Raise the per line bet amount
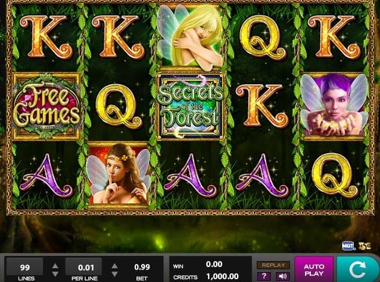This screenshot has width=380, height=282. [114, 266]
